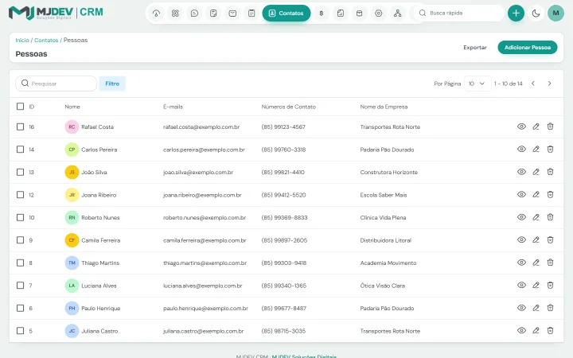
Task: Edit Carlos Pereira with the pencil icon
Action: 536,150
